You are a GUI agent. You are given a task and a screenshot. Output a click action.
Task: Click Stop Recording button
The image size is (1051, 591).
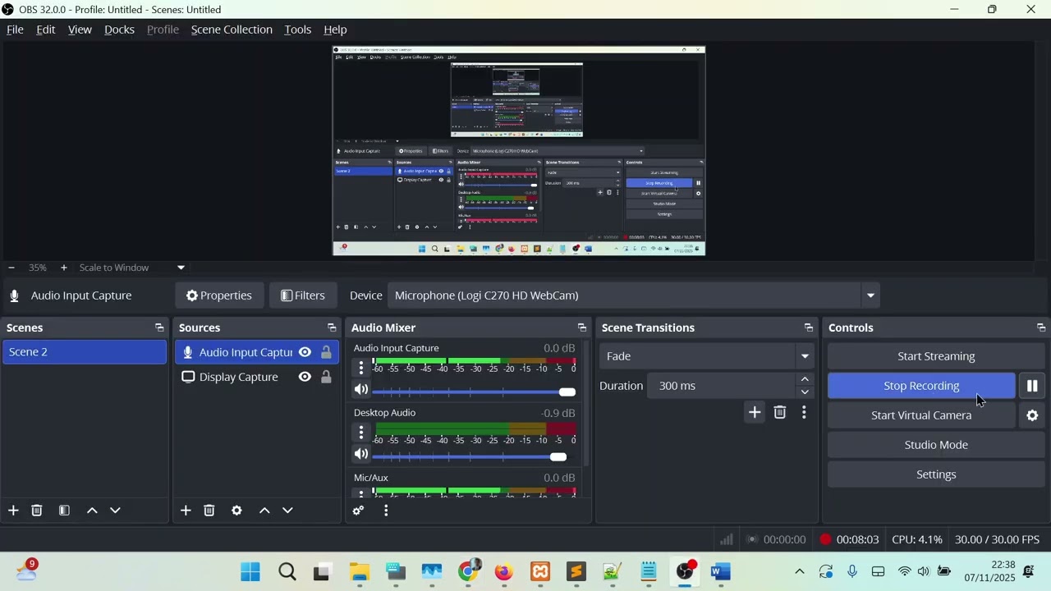click(921, 386)
